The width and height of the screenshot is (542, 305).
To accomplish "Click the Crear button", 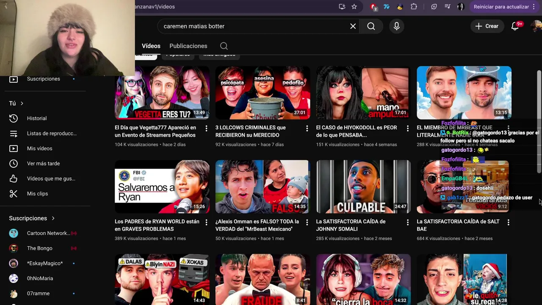I will (x=487, y=26).
